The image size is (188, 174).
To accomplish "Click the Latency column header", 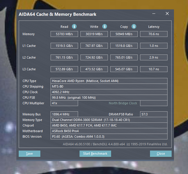I will (x=154, y=27).
